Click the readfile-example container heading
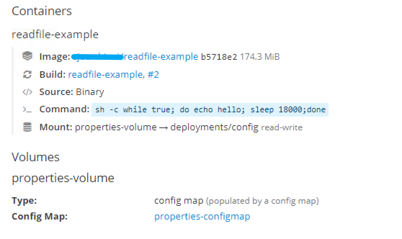Image resolution: width=402 pixels, height=239 pixels. coord(55,35)
